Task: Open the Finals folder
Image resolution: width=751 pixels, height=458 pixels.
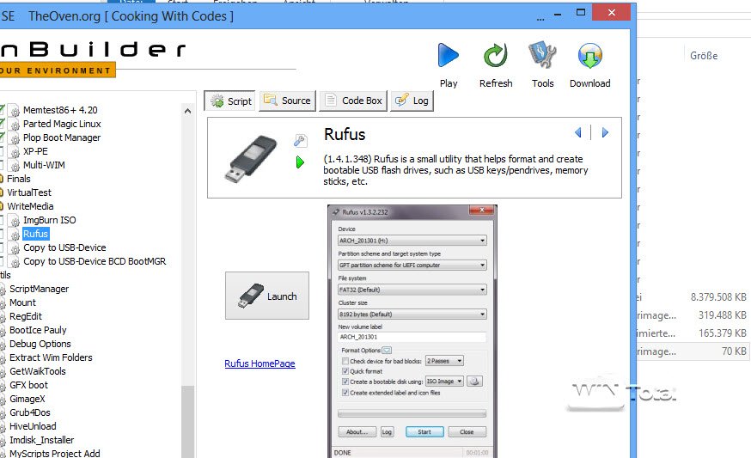Action: 19,180
